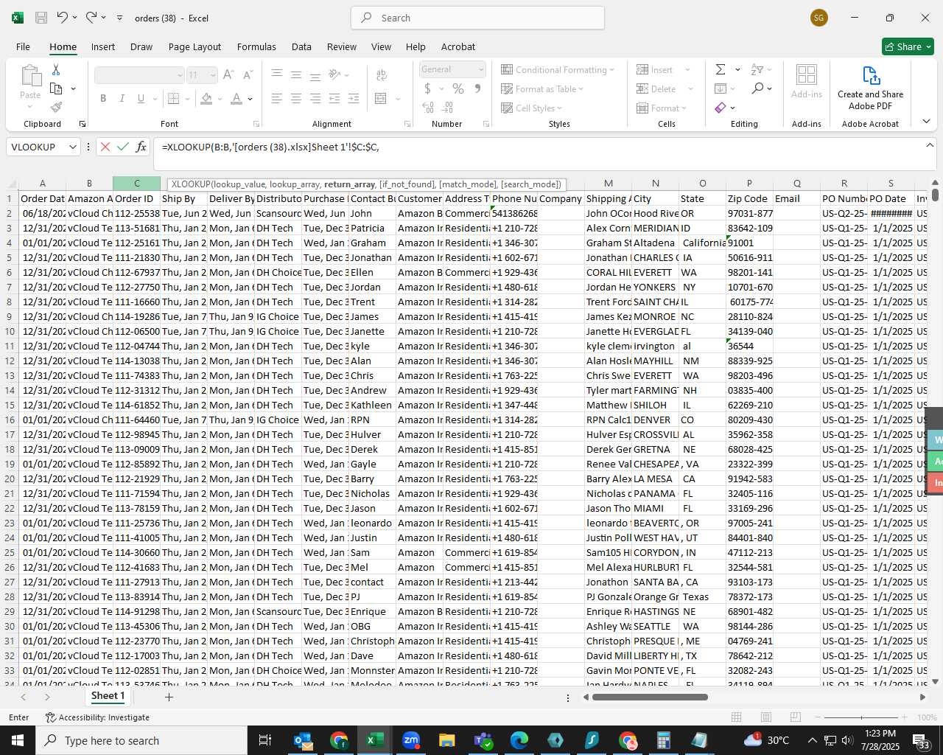The height and width of the screenshot is (755, 943).
Task: Open the font size dropdown
Action: [x=213, y=75]
